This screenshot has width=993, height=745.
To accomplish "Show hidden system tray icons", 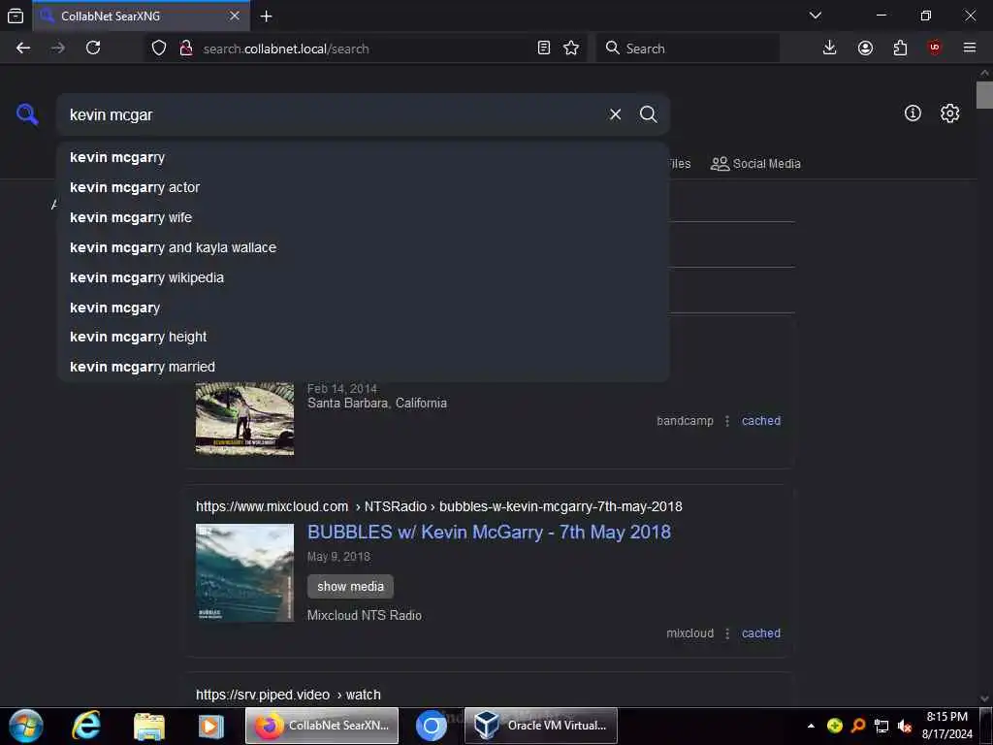I will 811,726.
